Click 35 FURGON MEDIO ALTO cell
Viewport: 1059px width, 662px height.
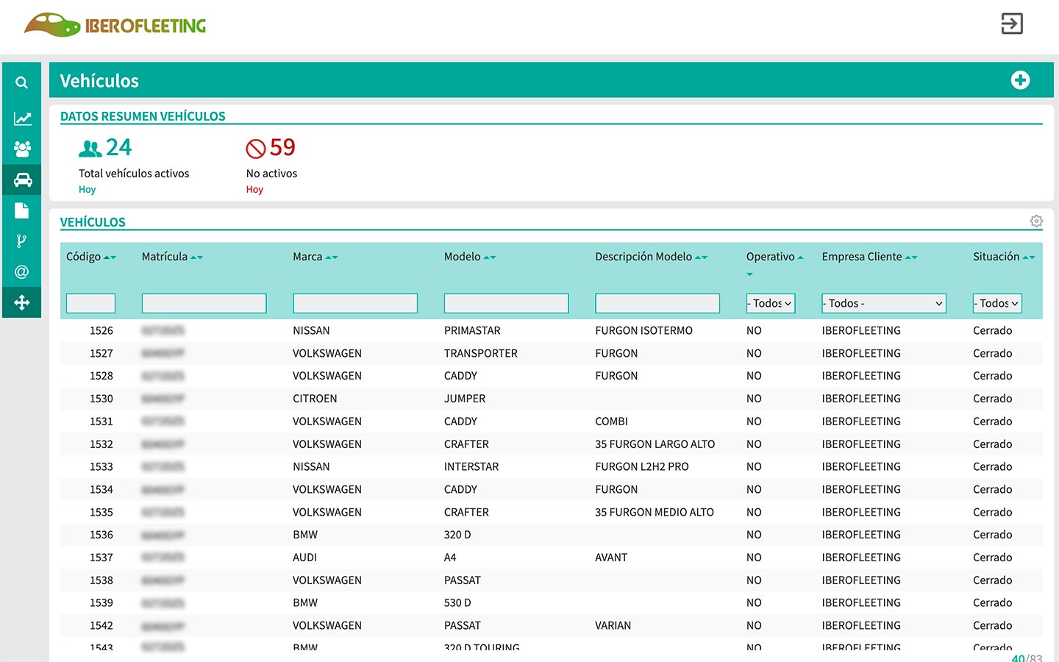click(x=655, y=512)
